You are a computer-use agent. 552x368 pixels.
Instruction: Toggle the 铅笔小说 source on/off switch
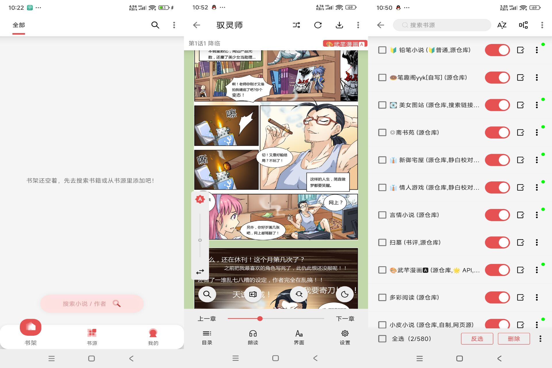click(497, 50)
